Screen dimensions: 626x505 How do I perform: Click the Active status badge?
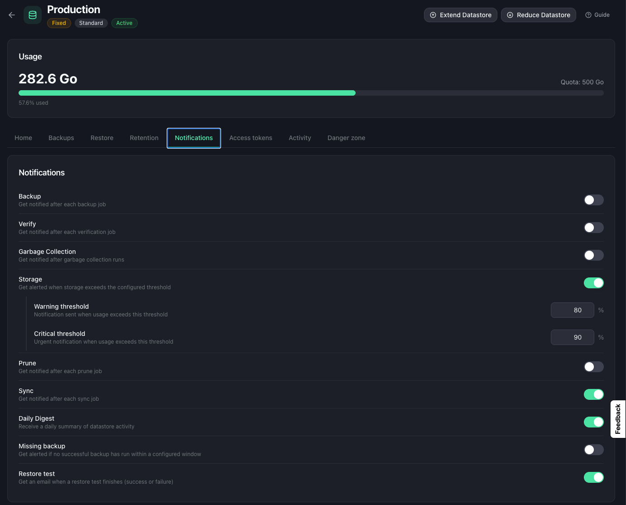click(124, 23)
